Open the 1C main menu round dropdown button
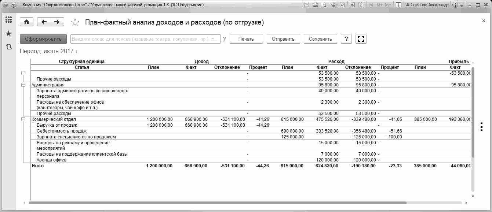Screen dimensions: 492x212 tap(13, 5)
